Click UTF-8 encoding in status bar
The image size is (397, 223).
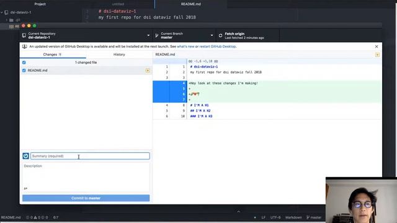tap(275, 217)
